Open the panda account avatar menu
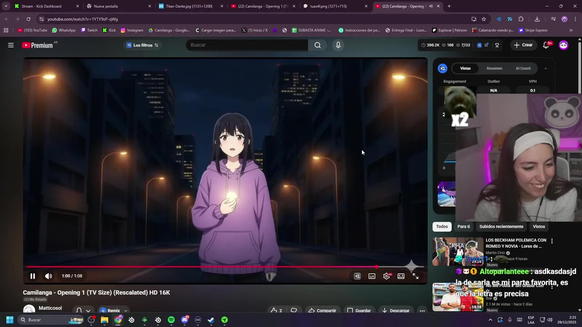This screenshot has height=327, width=582. point(563,45)
